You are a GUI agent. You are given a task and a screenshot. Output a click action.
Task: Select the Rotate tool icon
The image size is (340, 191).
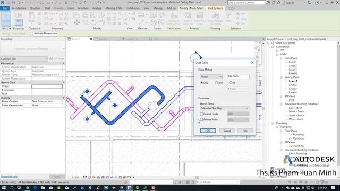[x=93, y=22]
